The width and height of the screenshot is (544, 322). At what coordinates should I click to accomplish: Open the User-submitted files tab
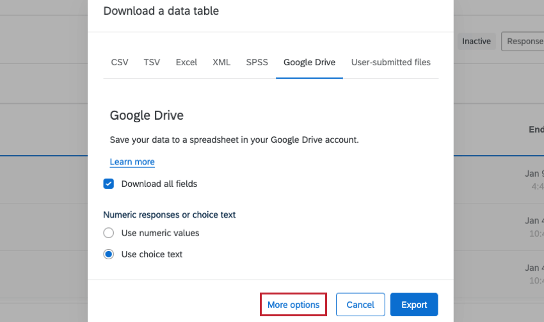[390, 62]
